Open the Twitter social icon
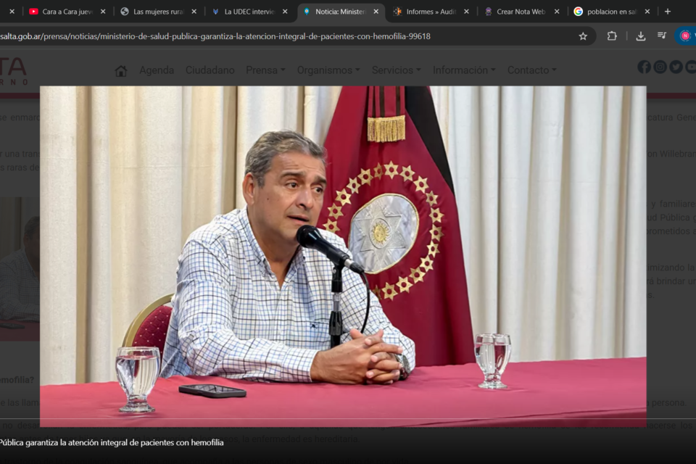Viewport: 696px width, 464px height. pos(676,67)
